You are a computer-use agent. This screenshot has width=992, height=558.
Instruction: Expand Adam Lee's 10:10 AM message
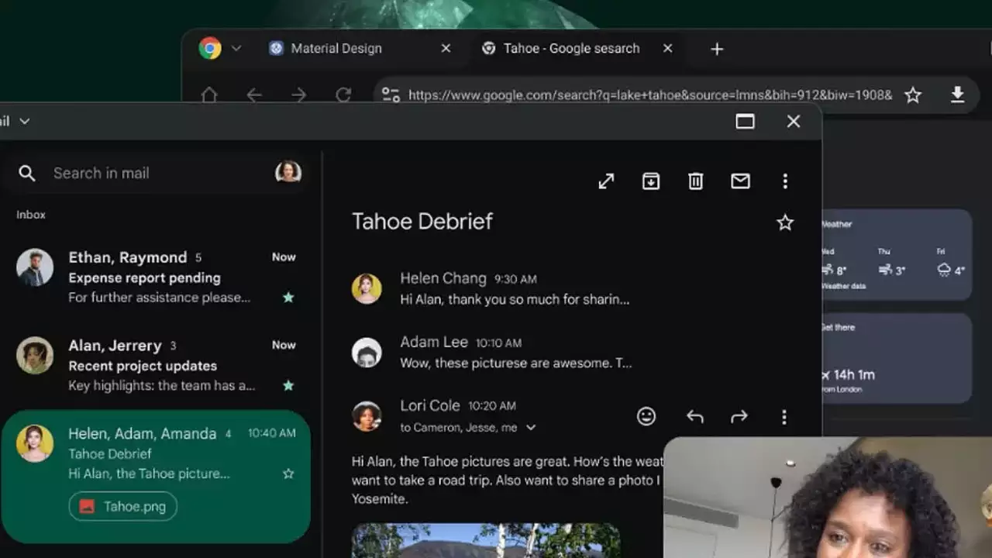(516, 353)
